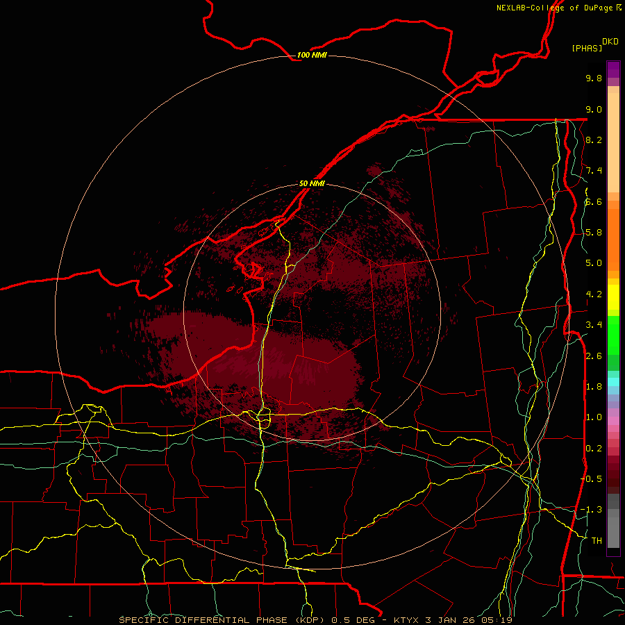Click the 50 NMI range ring label
The image size is (625, 625).
[x=312, y=183]
